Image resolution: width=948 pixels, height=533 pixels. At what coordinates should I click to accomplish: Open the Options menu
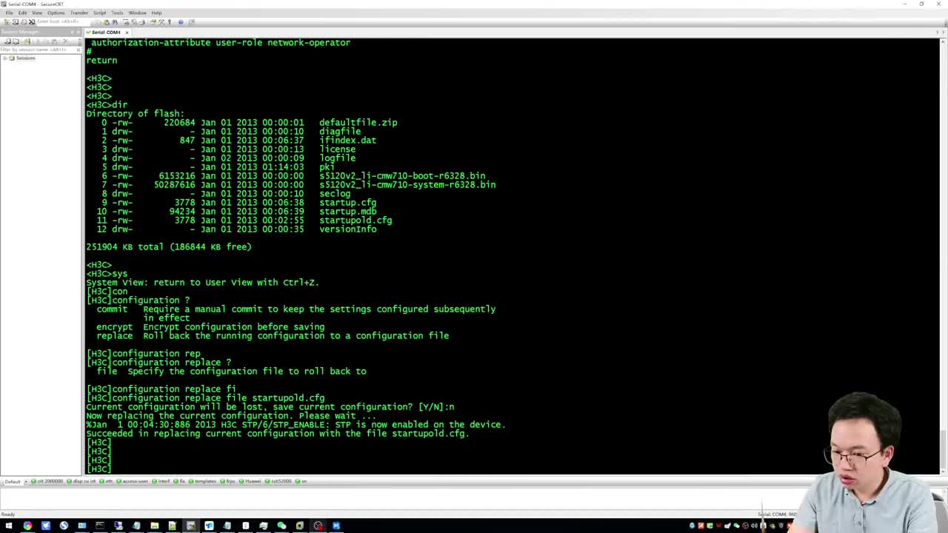pyautogui.click(x=56, y=13)
